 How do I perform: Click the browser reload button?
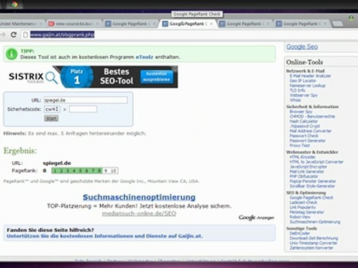tap(13, 35)
